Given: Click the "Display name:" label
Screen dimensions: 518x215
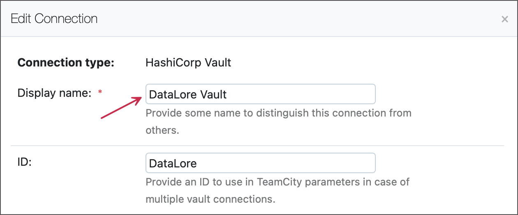Looking at the screenshot, I should point(54,93).
